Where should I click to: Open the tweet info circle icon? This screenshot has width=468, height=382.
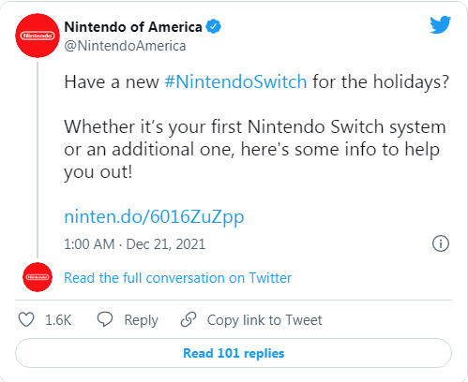pos(441,243)
